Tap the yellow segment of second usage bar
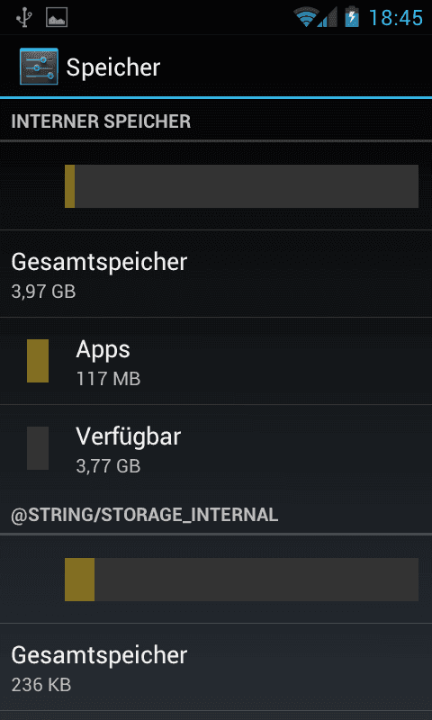Image resolution: width=432 pixels, height=720 pixels. pos(79,580)
